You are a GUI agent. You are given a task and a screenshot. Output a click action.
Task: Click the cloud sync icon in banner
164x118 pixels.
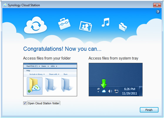click(35, 25)
